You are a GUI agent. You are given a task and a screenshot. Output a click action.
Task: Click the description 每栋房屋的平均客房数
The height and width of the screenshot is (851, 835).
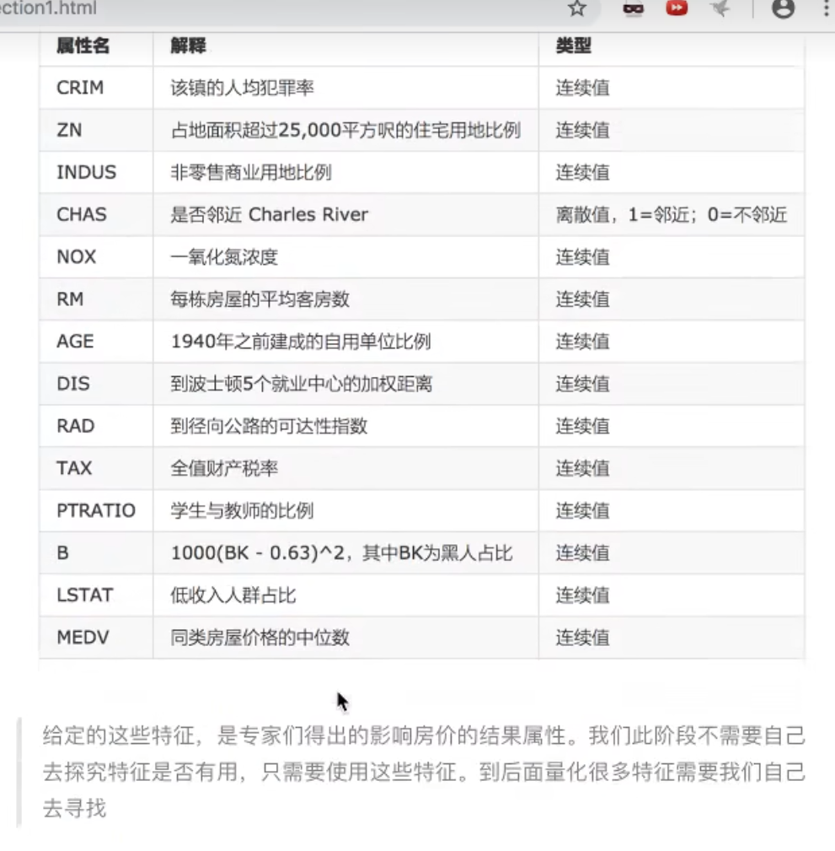pos(260,299)
